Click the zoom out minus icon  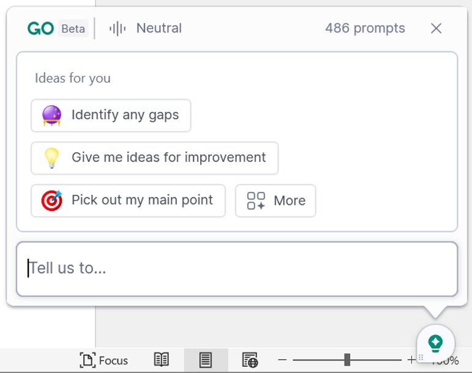(282, 360)
